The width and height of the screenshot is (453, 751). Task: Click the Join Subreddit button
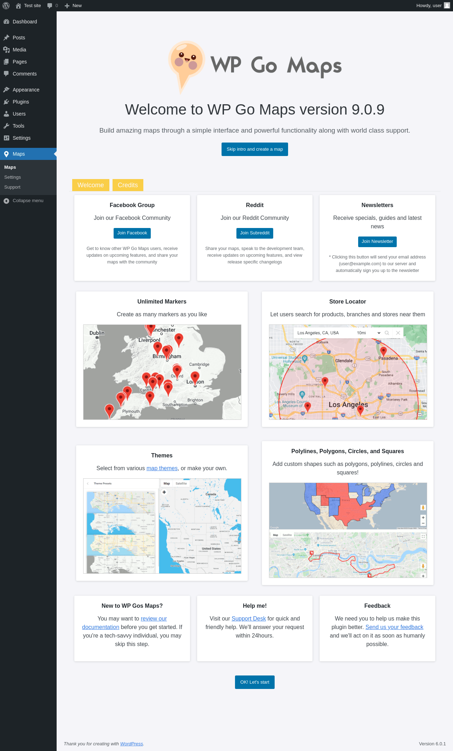[x=255, y=233]
